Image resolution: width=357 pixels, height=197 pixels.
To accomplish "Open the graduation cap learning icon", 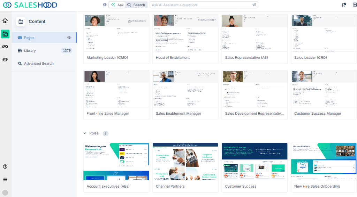I will [5, 60].
